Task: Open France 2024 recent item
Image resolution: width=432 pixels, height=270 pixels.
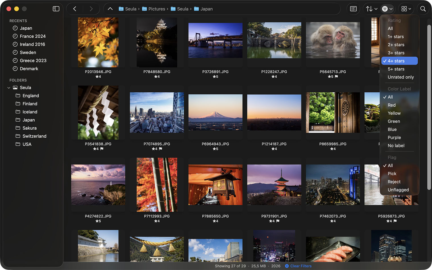Action: pyautogui.click(x=33, y=36)
